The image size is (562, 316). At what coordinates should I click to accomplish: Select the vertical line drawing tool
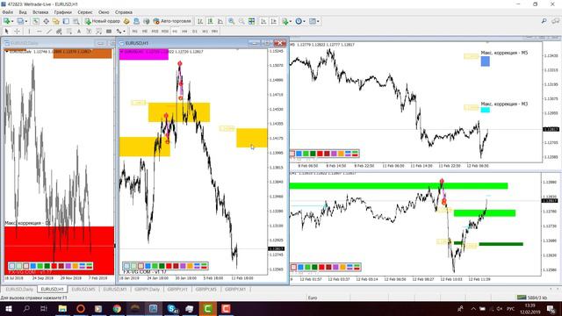(29, 32)
